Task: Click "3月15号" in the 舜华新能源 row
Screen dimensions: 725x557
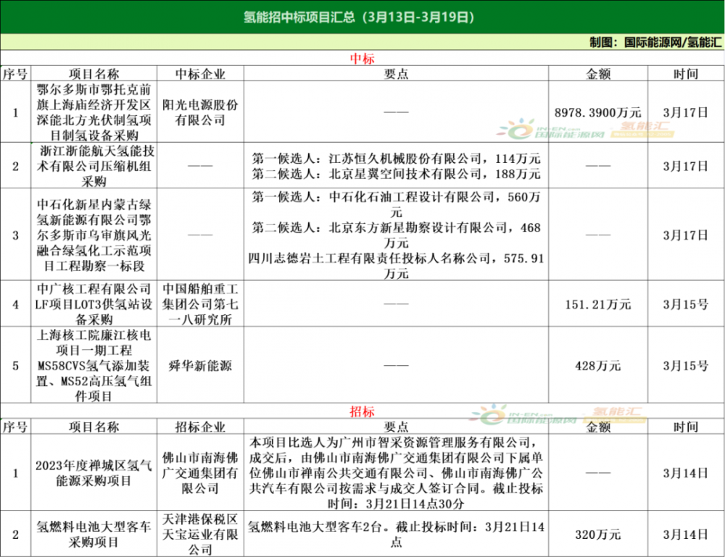Action: [x=686, y=366]
